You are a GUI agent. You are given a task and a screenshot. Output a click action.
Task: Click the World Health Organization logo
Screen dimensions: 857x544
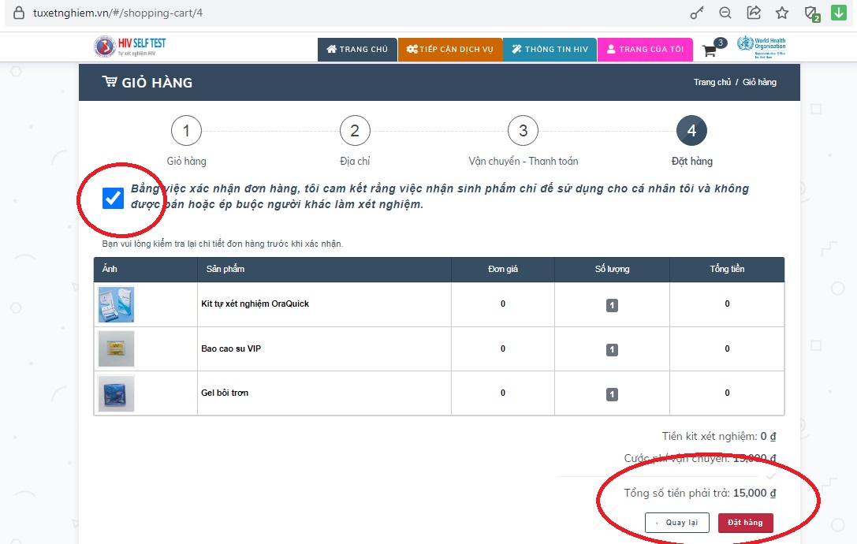point(761,47)
